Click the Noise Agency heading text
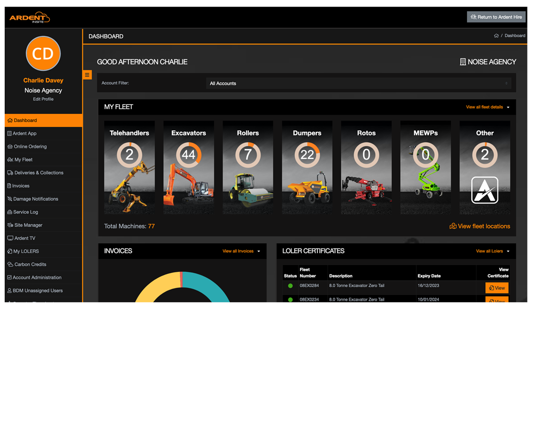535x442 pixels. click(492, 62)
